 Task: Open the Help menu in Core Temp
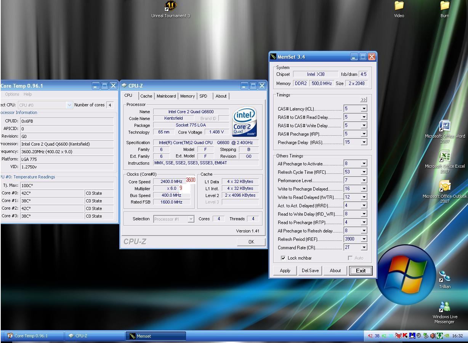tap(28, 94)
